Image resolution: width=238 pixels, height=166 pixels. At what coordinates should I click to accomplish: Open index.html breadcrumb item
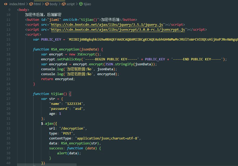point(17,4)
